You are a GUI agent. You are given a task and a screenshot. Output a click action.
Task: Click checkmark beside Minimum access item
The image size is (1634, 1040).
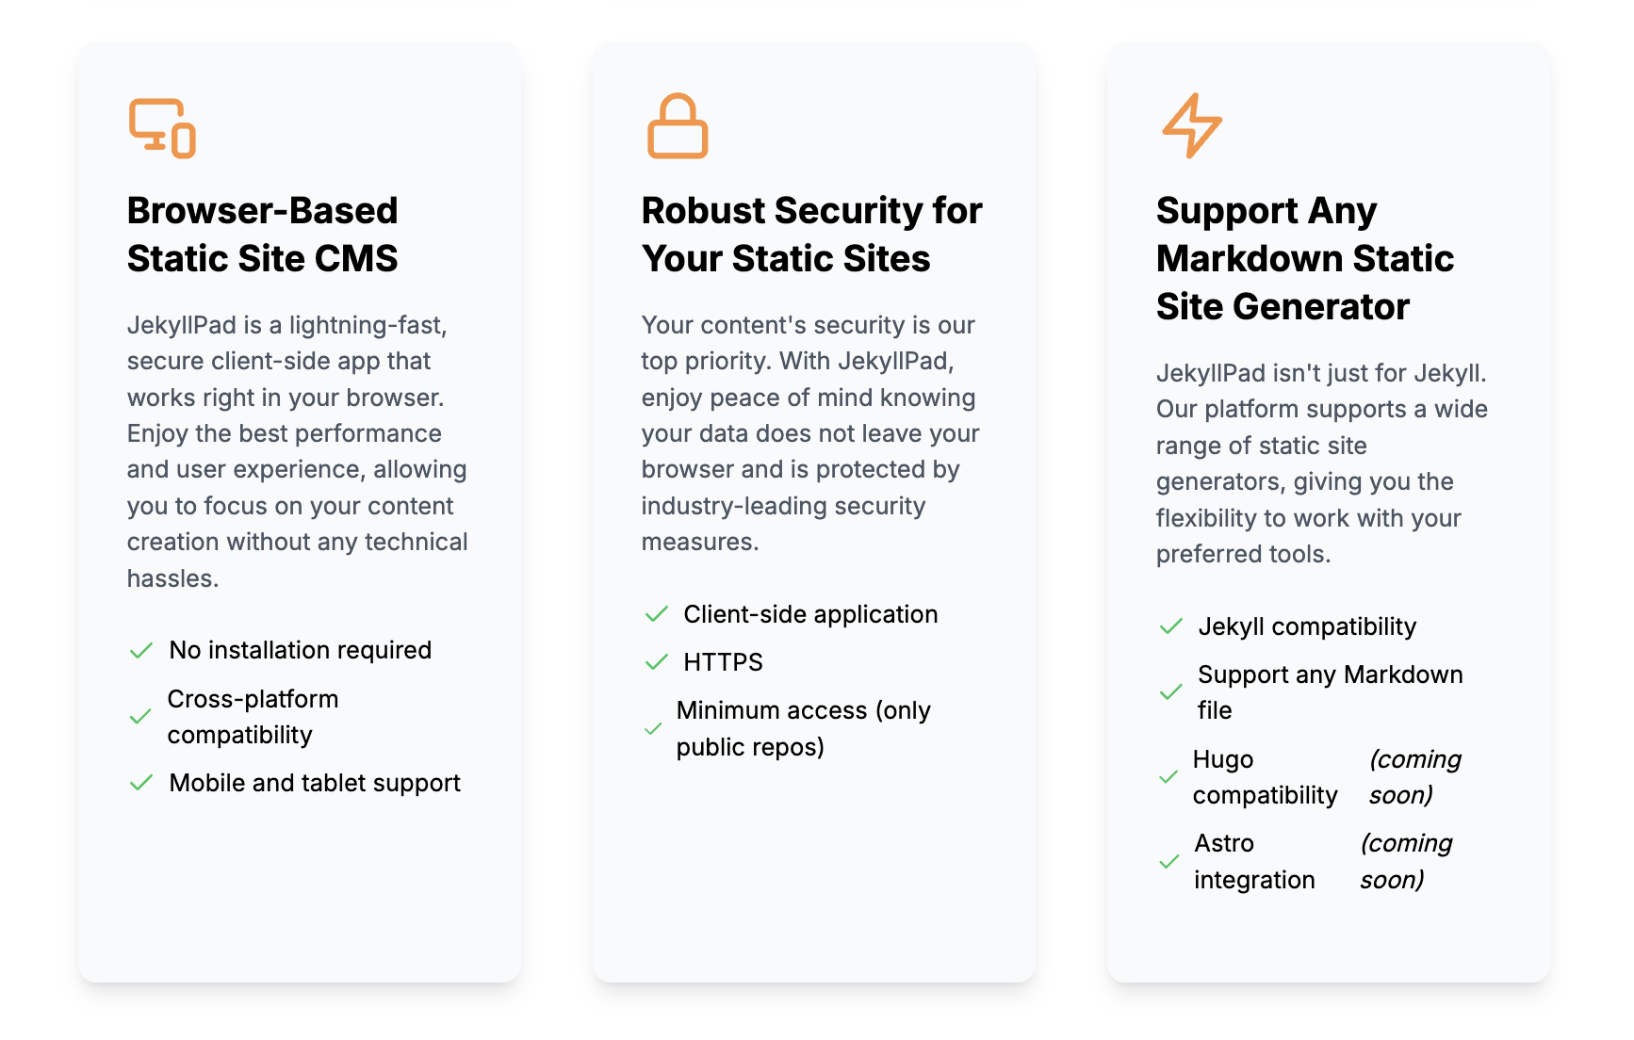[653, 729]
